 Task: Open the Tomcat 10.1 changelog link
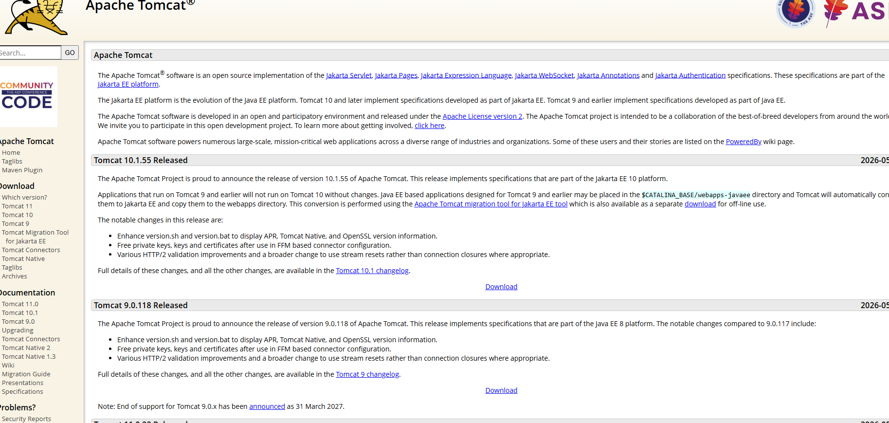372,271
